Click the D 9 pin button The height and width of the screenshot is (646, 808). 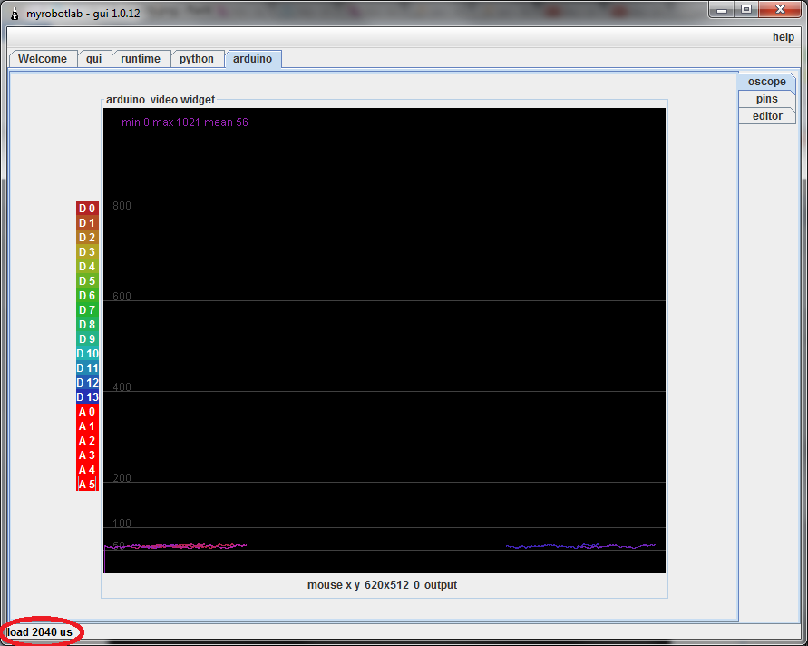pos(87,338)
